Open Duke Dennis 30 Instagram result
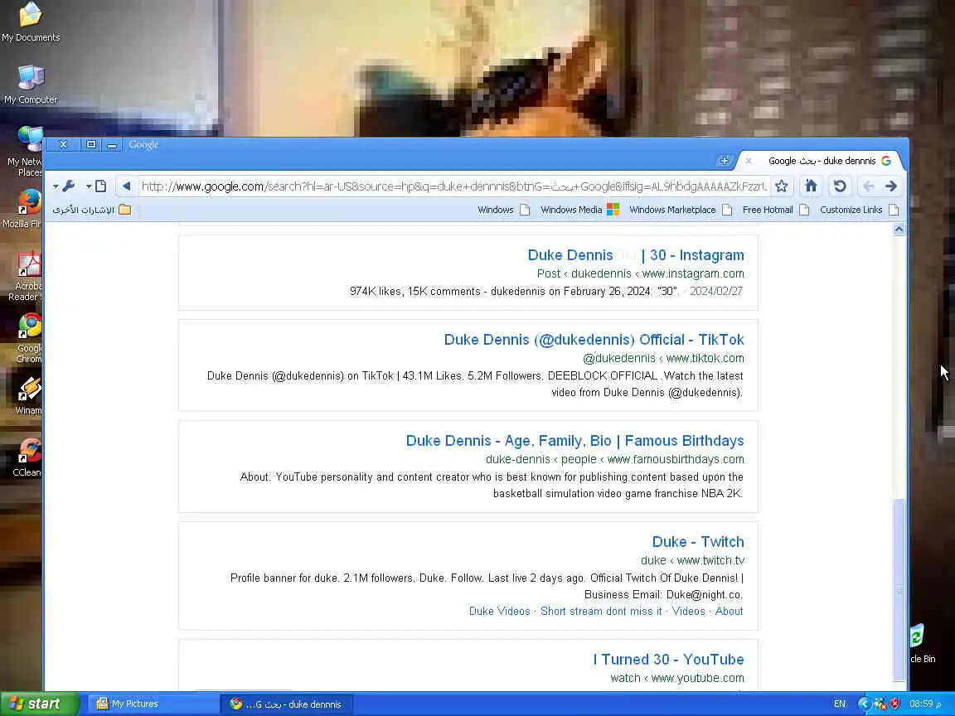Image resolution: width=955 pixels, height=716 pixels. tap(636, 255)
